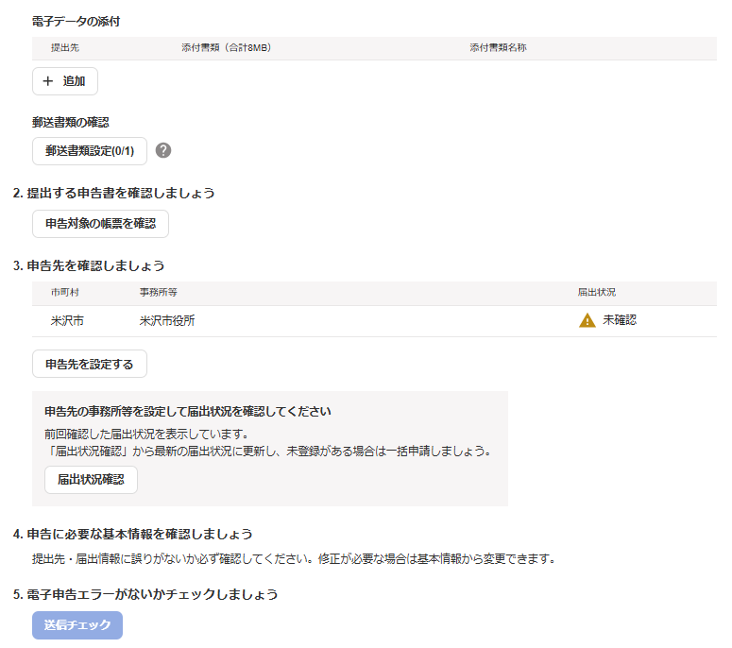Click the 提出先 column header
Screen dimensions: 732x648
(65, 47)
